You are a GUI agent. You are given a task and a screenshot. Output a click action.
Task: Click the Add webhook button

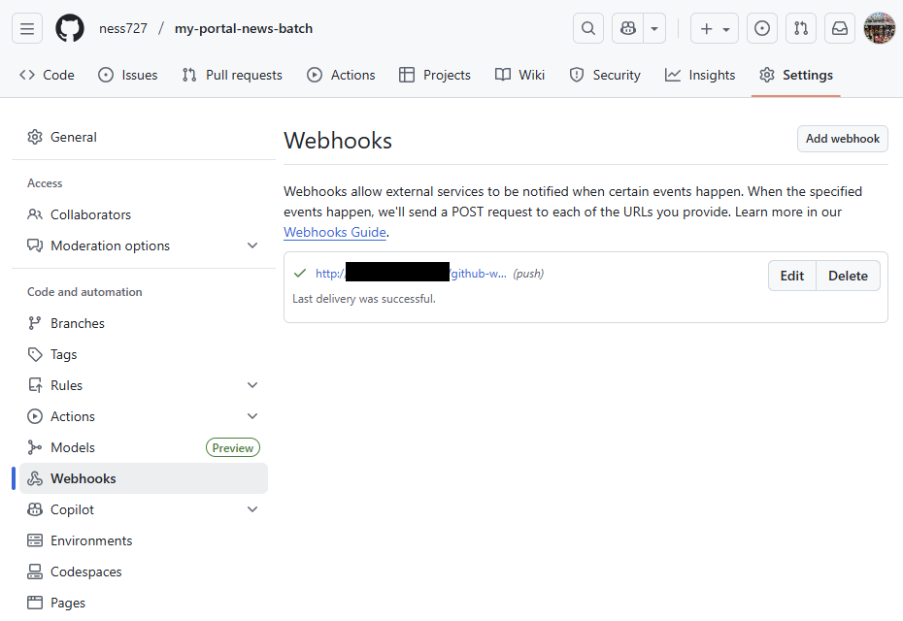(843, 139)
